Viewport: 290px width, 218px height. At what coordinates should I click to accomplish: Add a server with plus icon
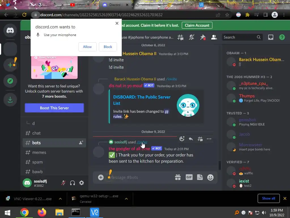(x=10, y=65)
